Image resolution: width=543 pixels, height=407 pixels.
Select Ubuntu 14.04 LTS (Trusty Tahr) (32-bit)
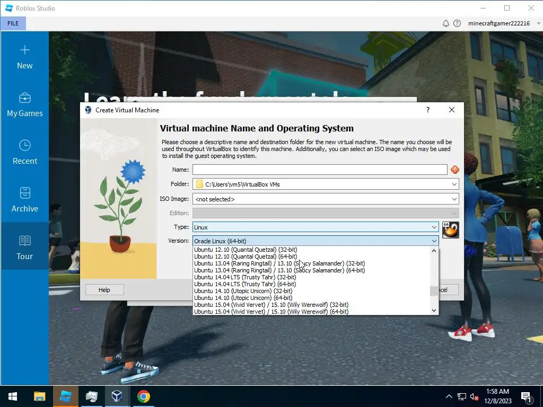pos(245,277)
